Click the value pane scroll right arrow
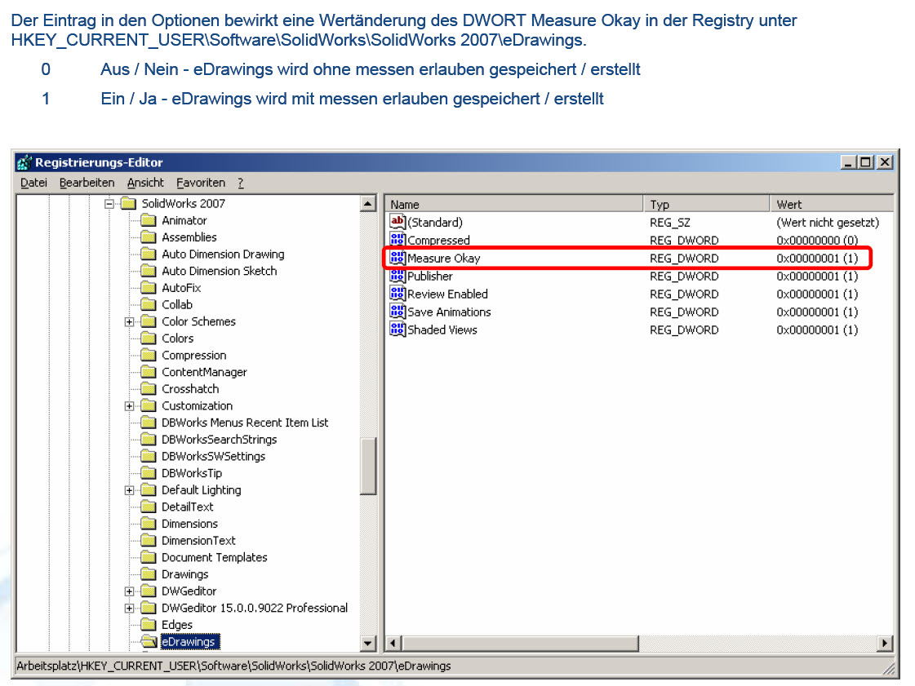 click(x=886, y=644)
